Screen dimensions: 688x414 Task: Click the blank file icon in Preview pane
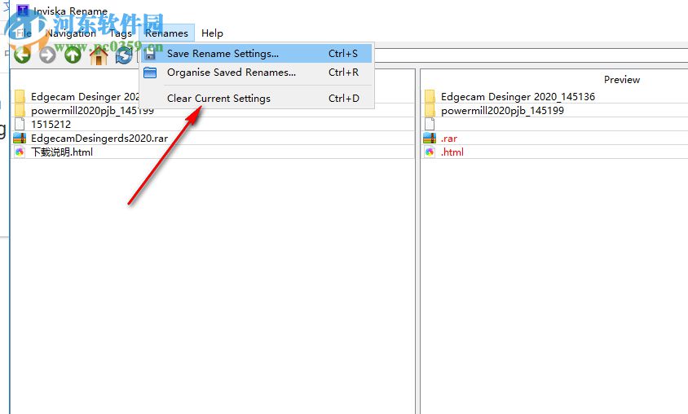430,124
